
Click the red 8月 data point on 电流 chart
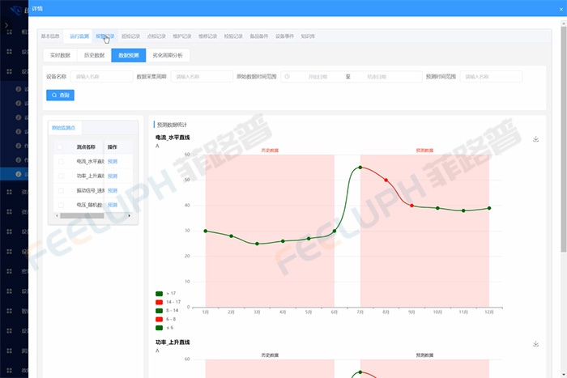(386, 180)
